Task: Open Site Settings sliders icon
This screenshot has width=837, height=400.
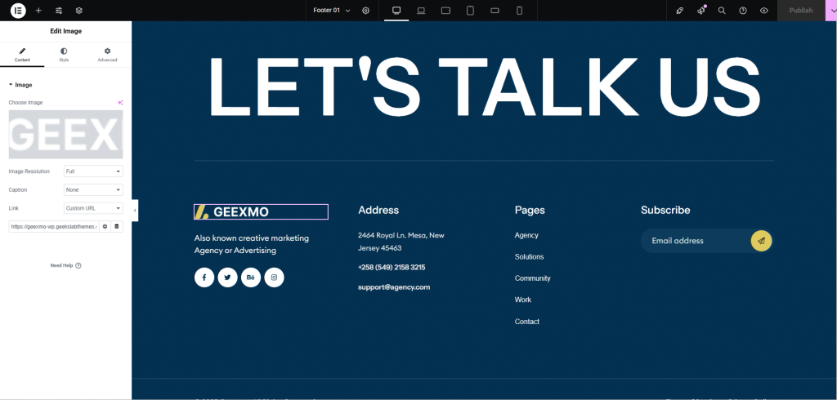Action: pos(59,11)
